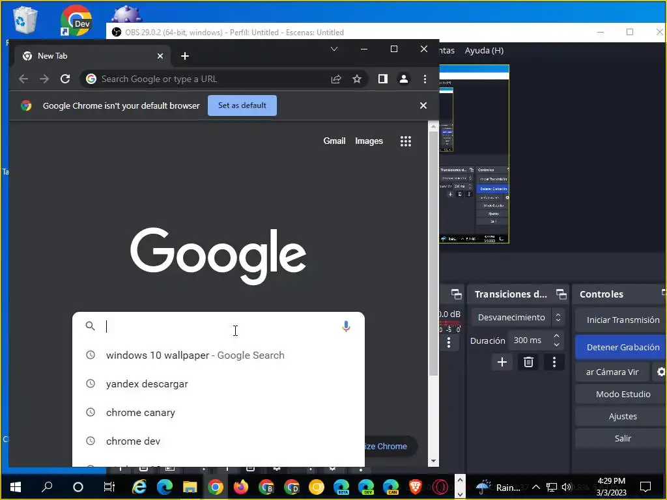Click Iniciar Transmisión in OBS

pos(622,320)
